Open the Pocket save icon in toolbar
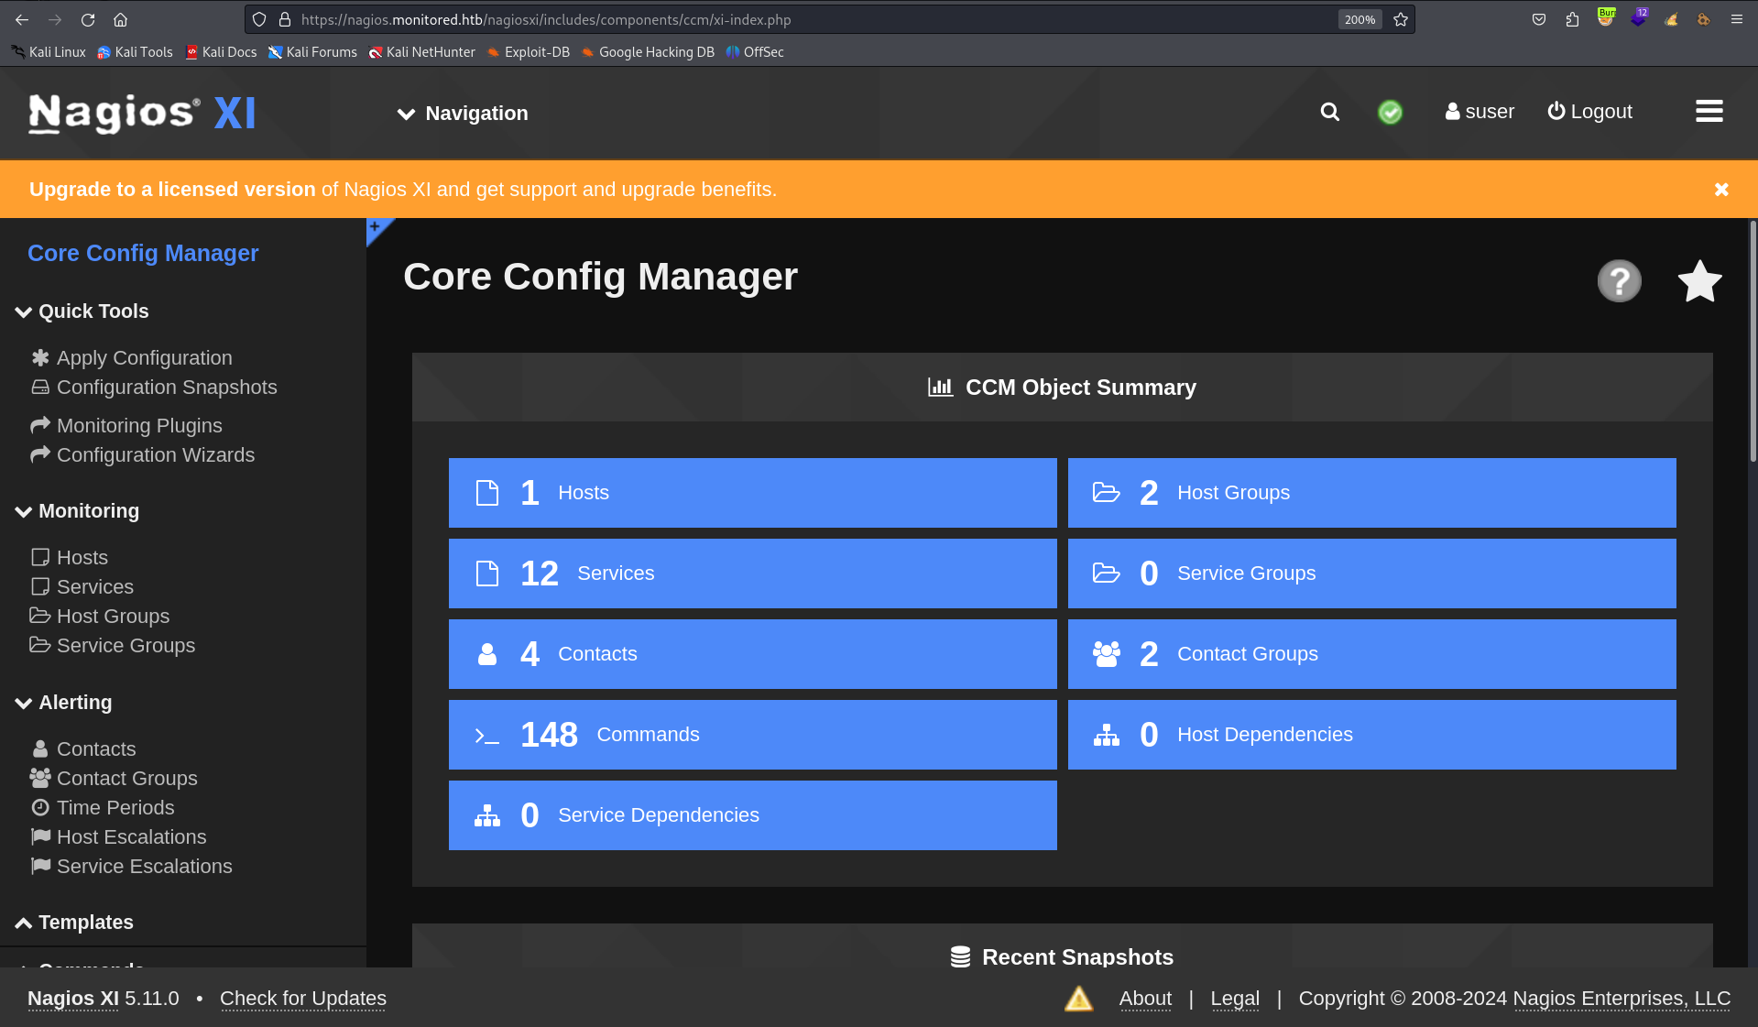The height and width of the screenshot is (1027, 1758). tap(1539, 19)
